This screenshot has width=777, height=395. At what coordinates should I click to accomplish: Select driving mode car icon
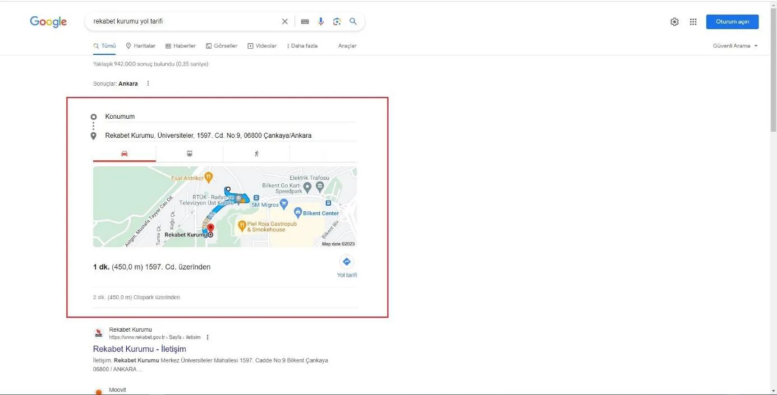125,154
